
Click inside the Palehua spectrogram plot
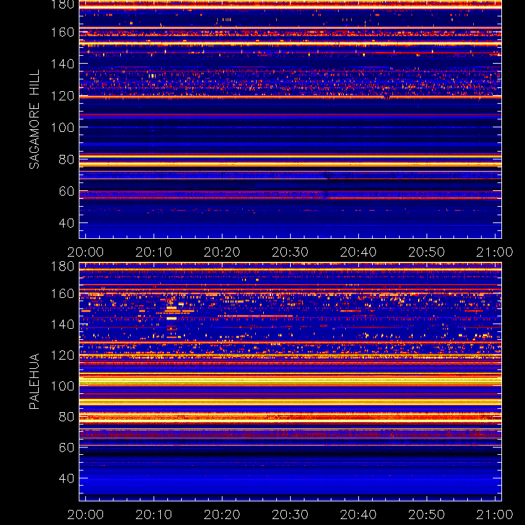(290, 382)
